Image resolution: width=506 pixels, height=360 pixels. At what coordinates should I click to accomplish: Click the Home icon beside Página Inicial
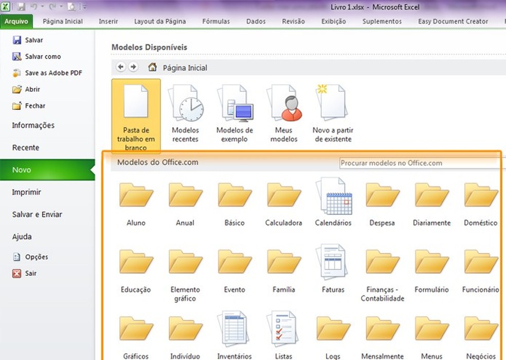(x=152, y=67)
